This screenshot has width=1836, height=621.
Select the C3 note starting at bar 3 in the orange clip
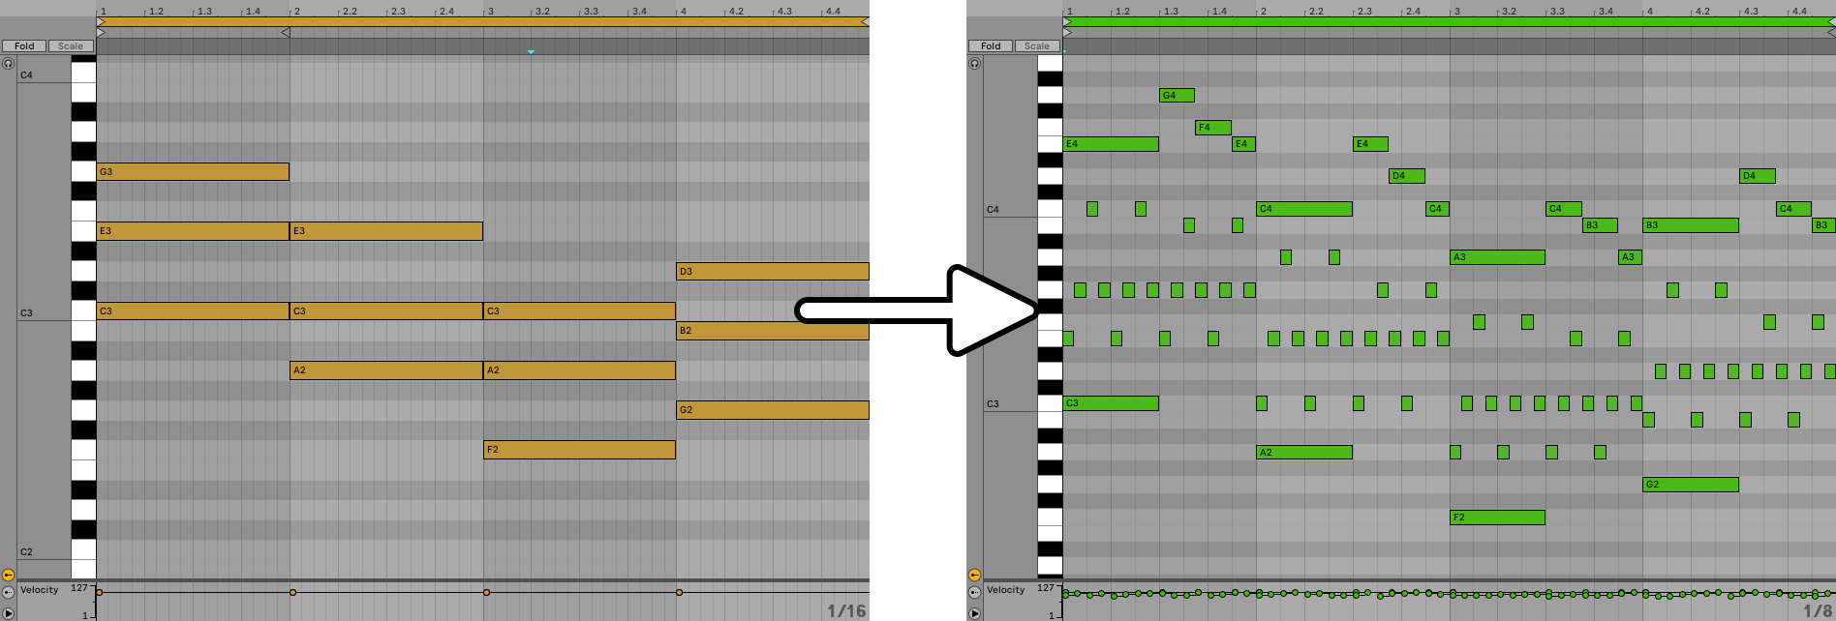(x=580, y=311)
